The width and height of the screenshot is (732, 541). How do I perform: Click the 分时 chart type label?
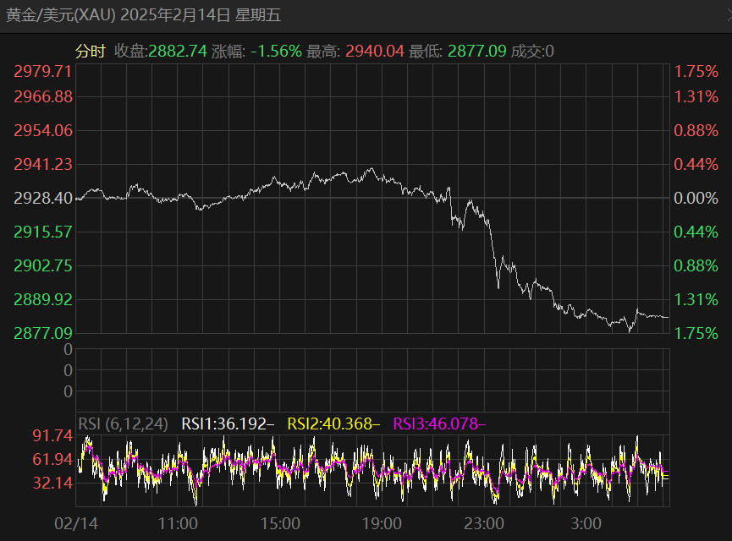point(91,51)
